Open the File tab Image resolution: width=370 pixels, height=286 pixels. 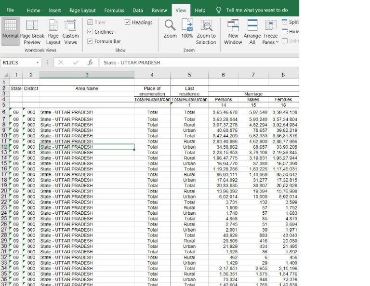click(x=10, y=10)
